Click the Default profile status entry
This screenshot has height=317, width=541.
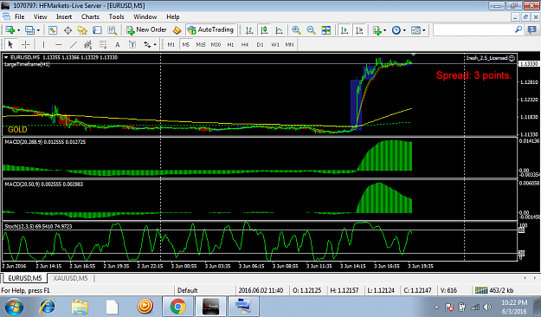click(x=187, y=290)
